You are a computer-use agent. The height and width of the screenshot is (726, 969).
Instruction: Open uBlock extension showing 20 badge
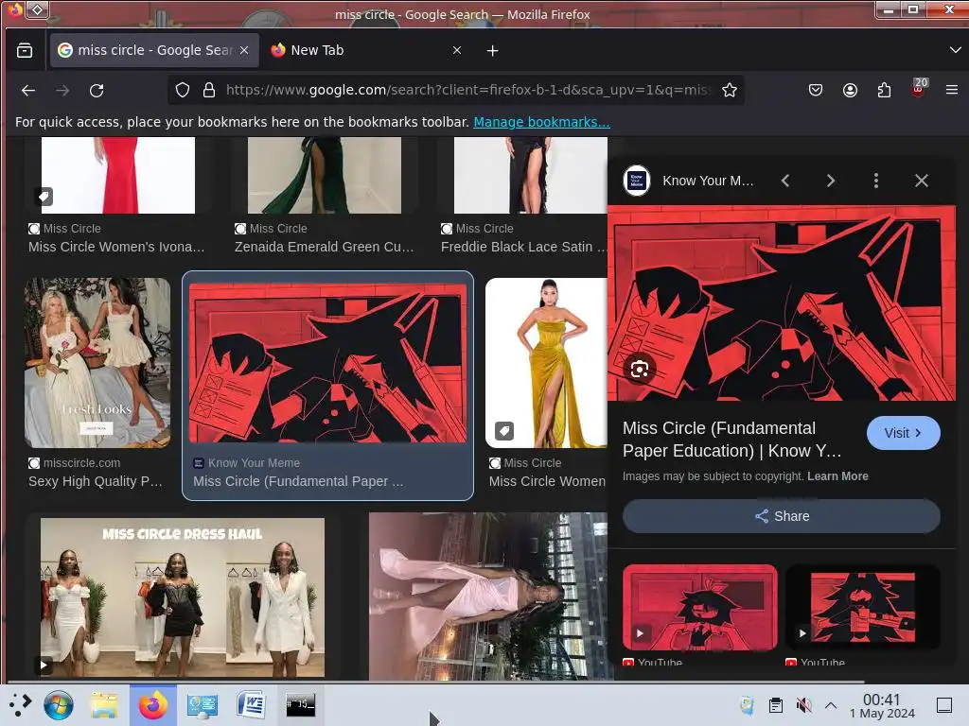(x=918, y=88)
